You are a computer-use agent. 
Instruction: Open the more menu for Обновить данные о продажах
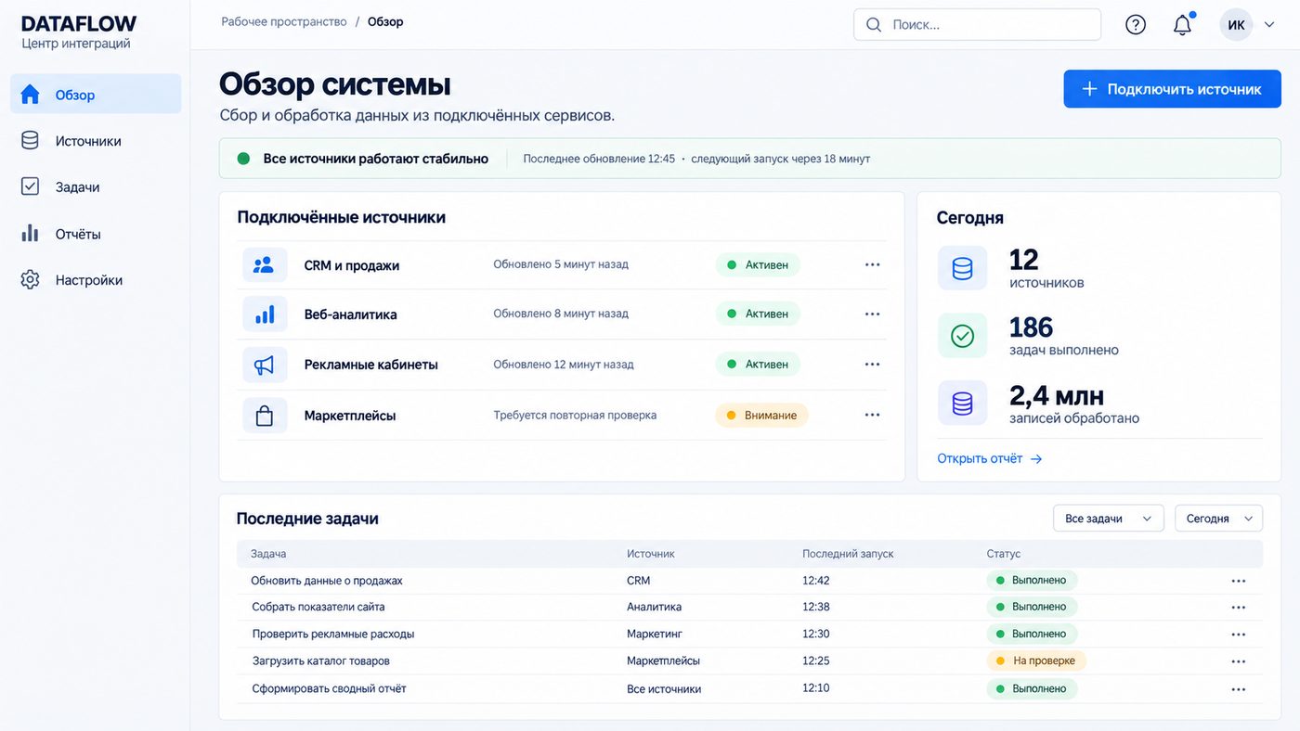(x=1238, y=581)
